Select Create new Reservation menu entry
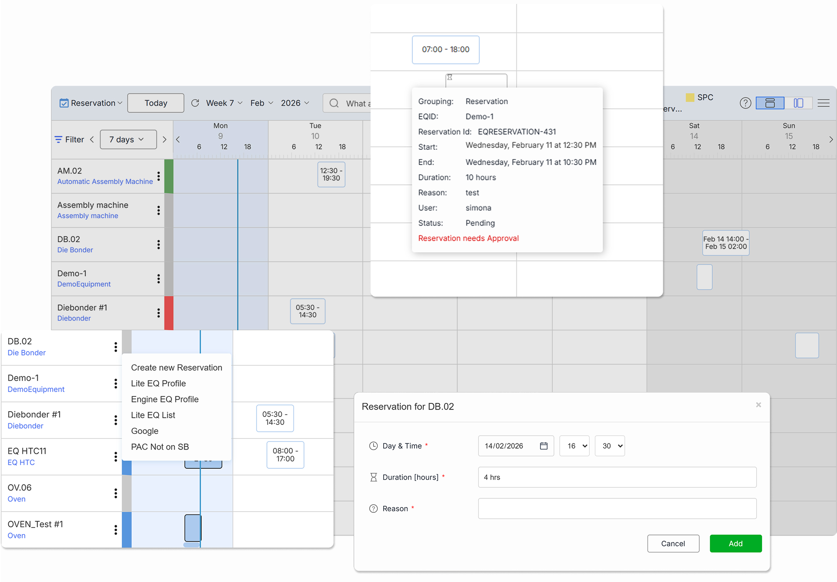This screenshot has width=837, height=582. coord(176,367)
